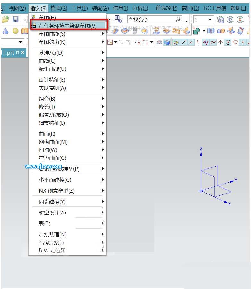This screenshot has width=251, height=289.
Task: Click the second layer icon right of the work layer box
Action: [x=230, y=19]
